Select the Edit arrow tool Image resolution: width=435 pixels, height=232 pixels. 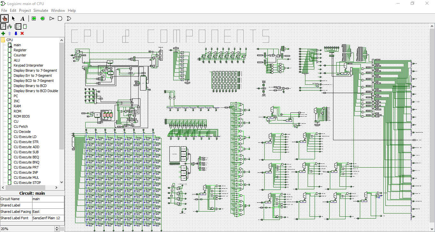[x=13, y=18]
